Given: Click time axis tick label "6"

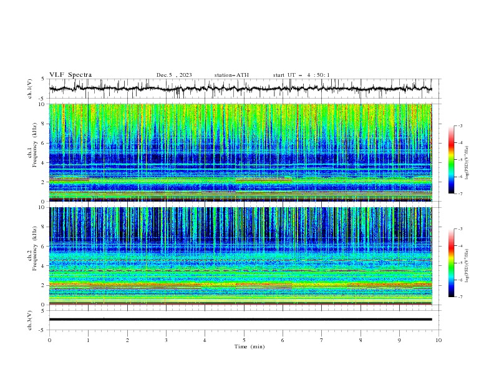Looking at the screenshot, I should [x=283, y=340].
